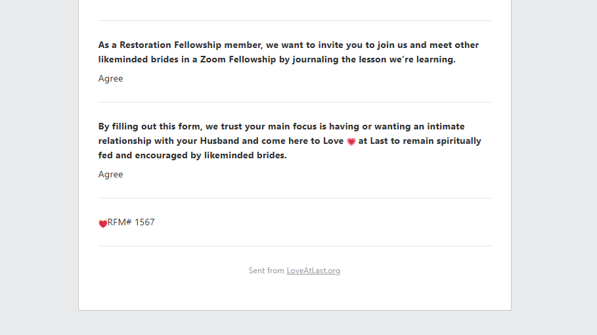This screenshot has width=597, height=335.
Task: Click the number 1567 after RFM#
Action: 144,222
